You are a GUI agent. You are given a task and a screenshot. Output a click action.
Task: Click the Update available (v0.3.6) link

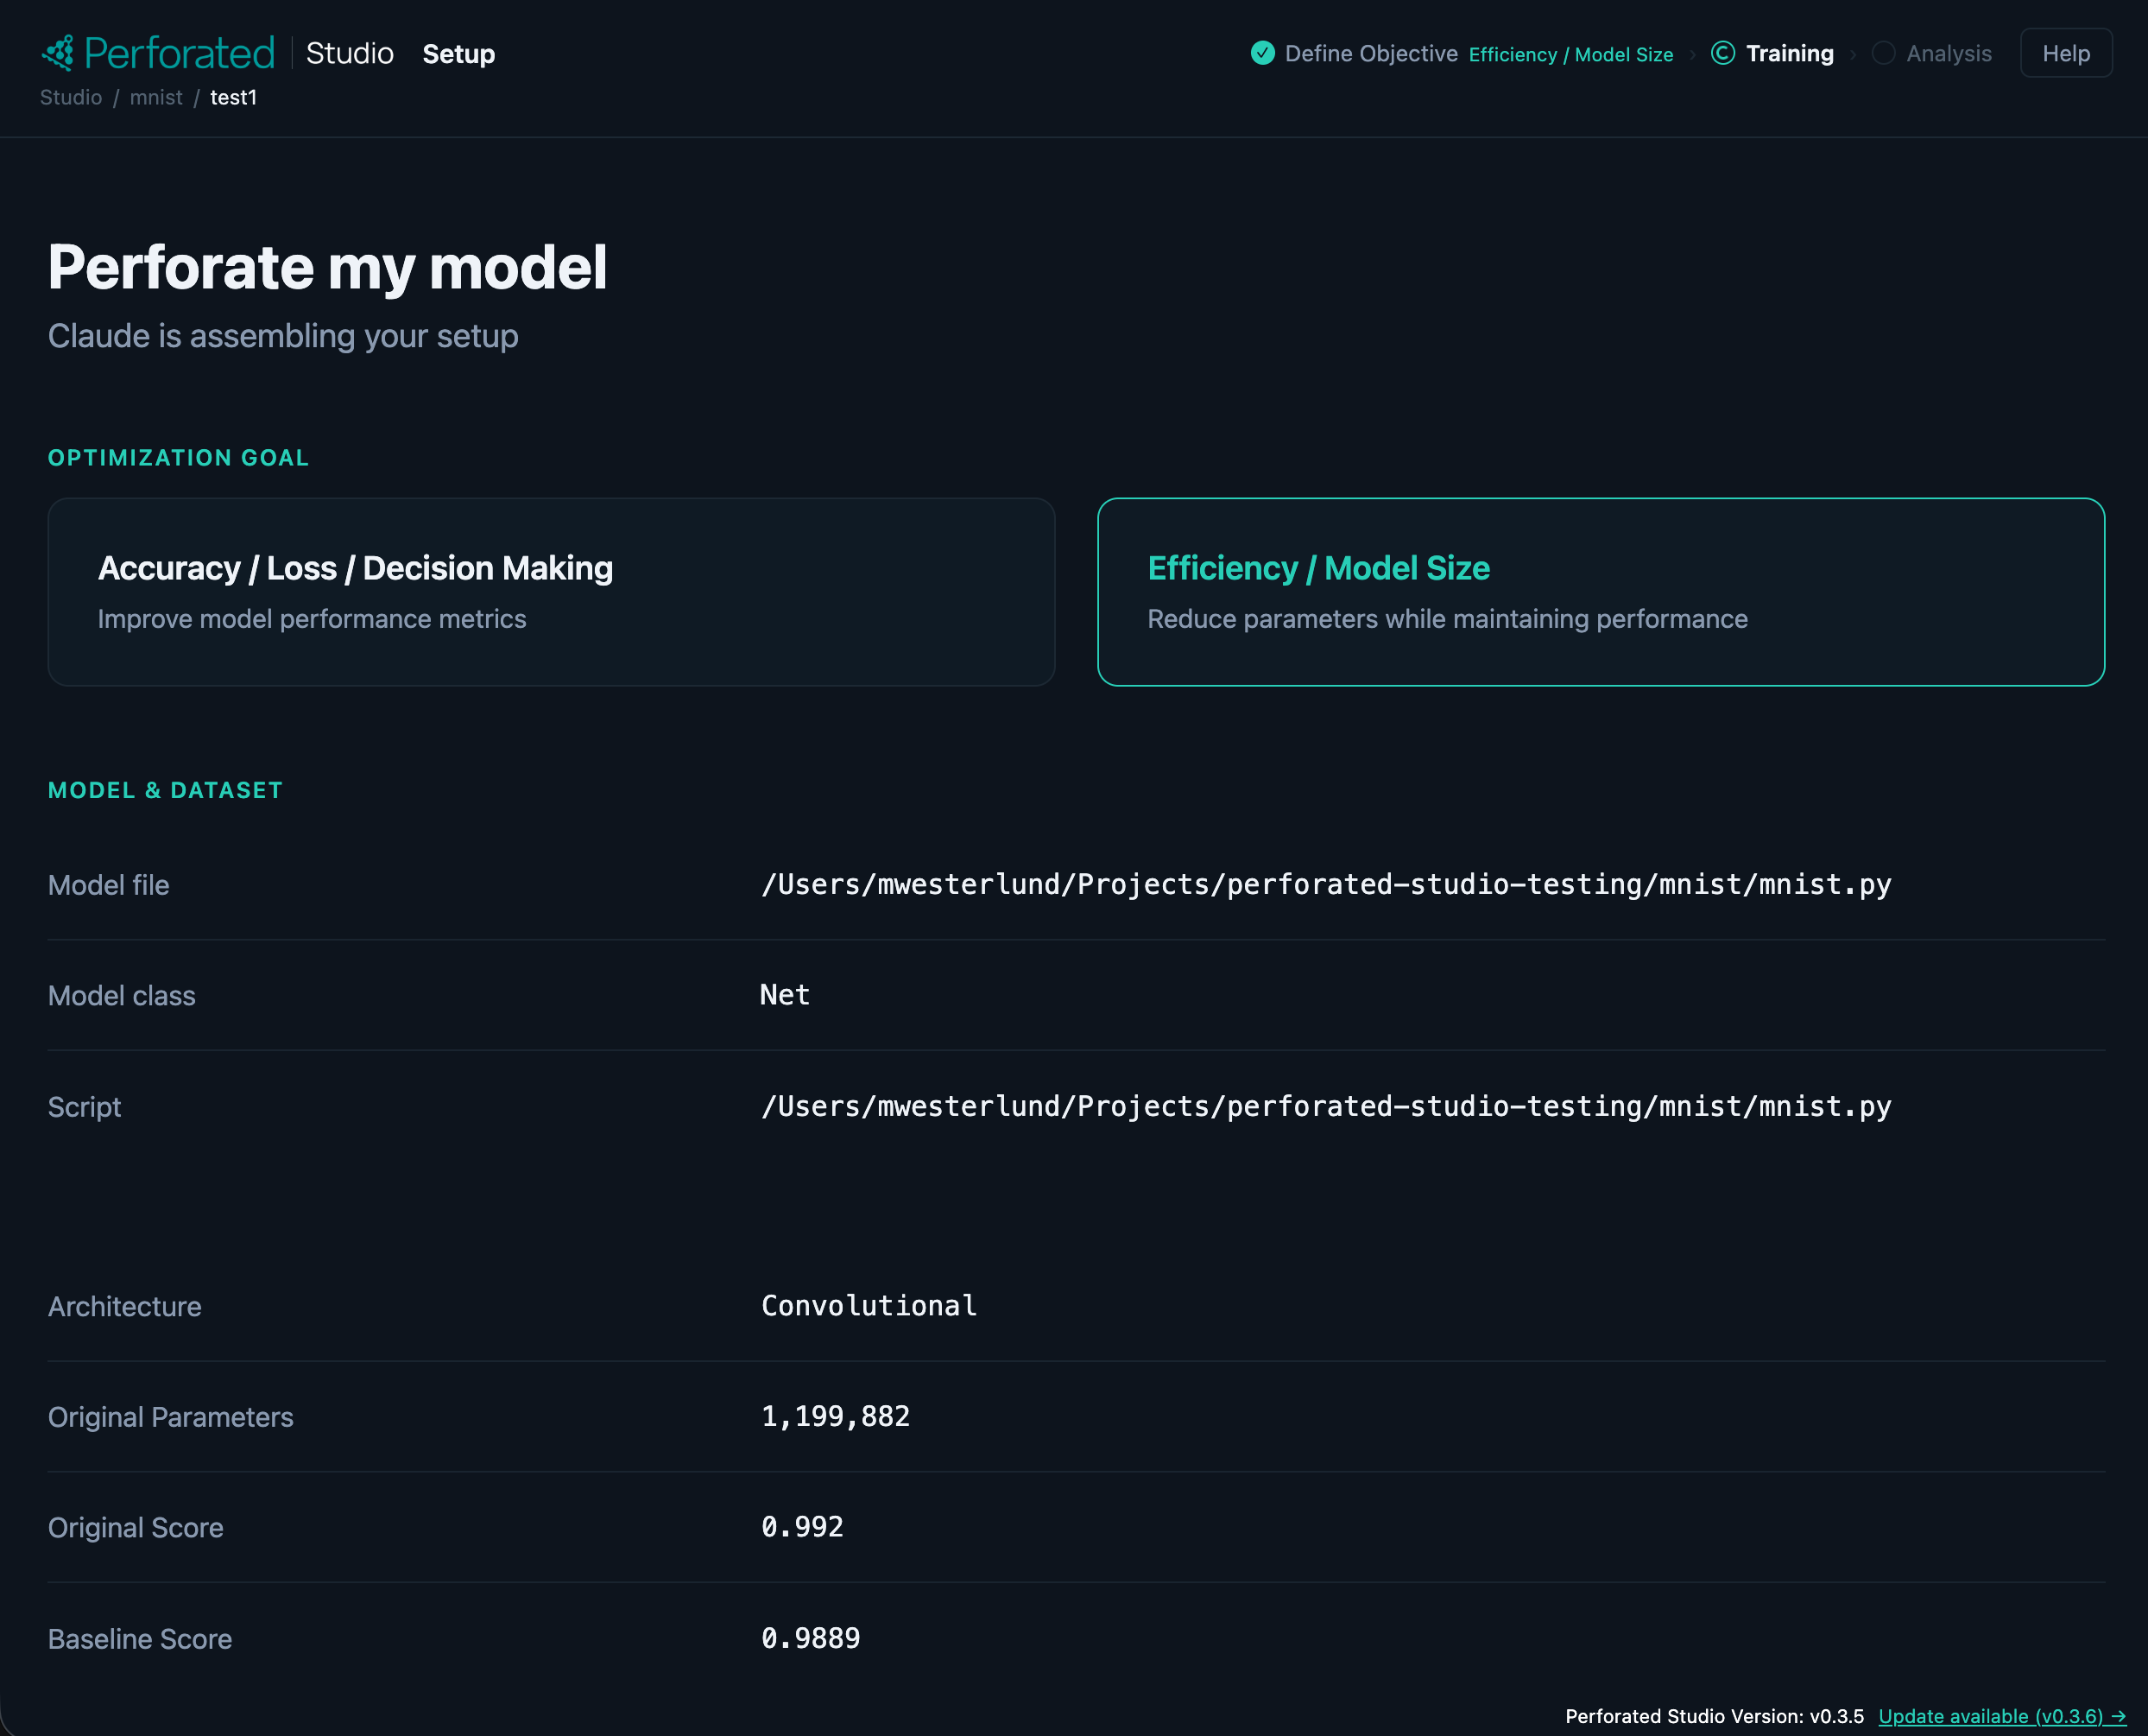tap(2002, 1716)
